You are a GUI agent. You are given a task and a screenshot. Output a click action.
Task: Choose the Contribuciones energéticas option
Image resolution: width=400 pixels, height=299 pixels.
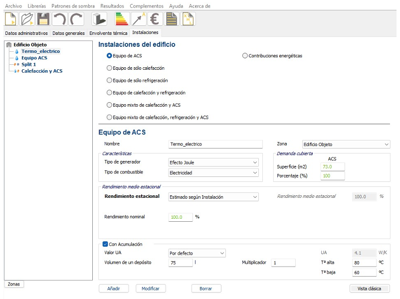point(245,56)
